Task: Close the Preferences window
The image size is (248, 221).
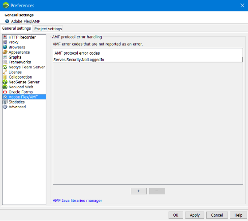Action: (242, 5)
